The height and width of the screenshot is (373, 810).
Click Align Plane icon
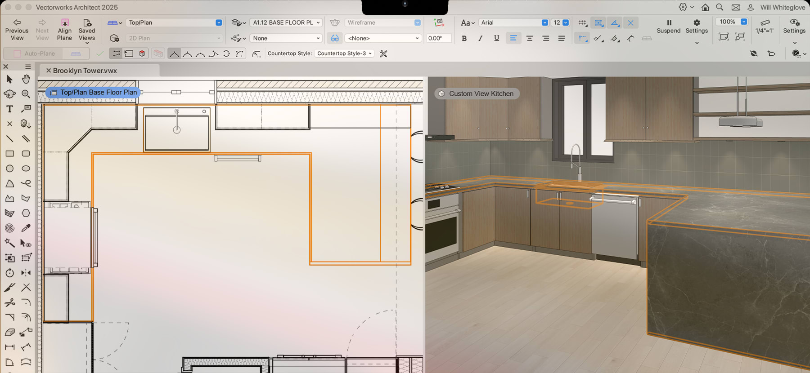click(x=64, y=22)
